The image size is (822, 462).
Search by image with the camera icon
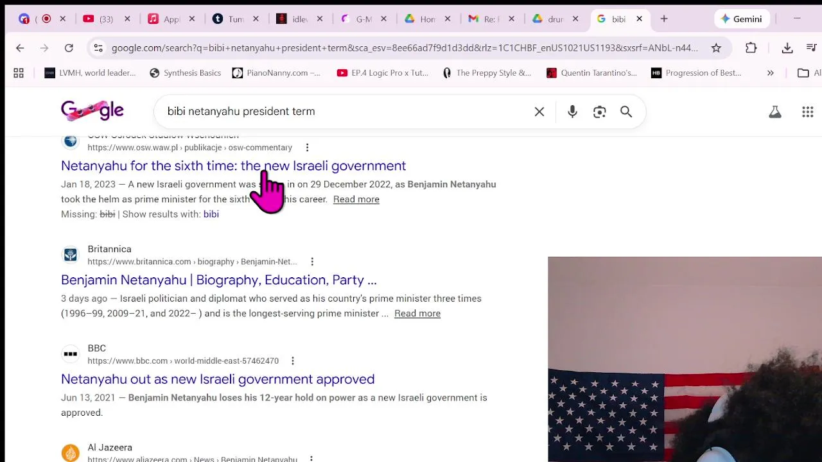tap(599, 112)
